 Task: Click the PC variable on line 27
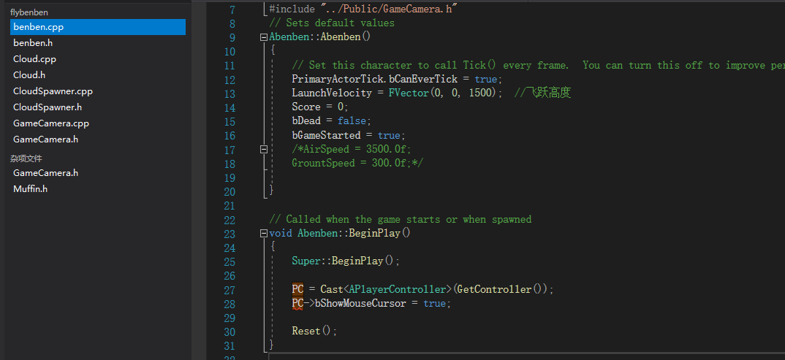click(x=298, y=289)
